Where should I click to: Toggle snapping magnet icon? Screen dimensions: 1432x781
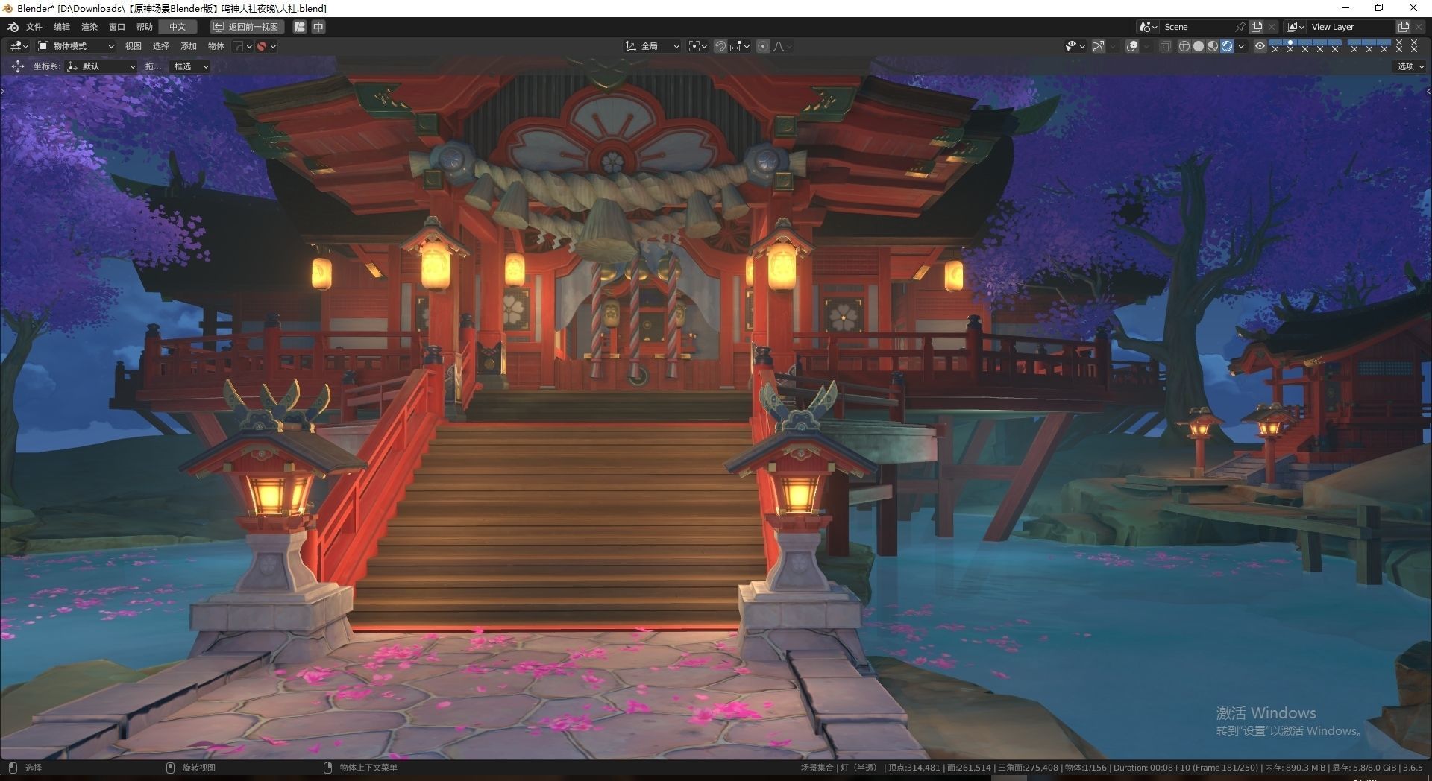720,46
